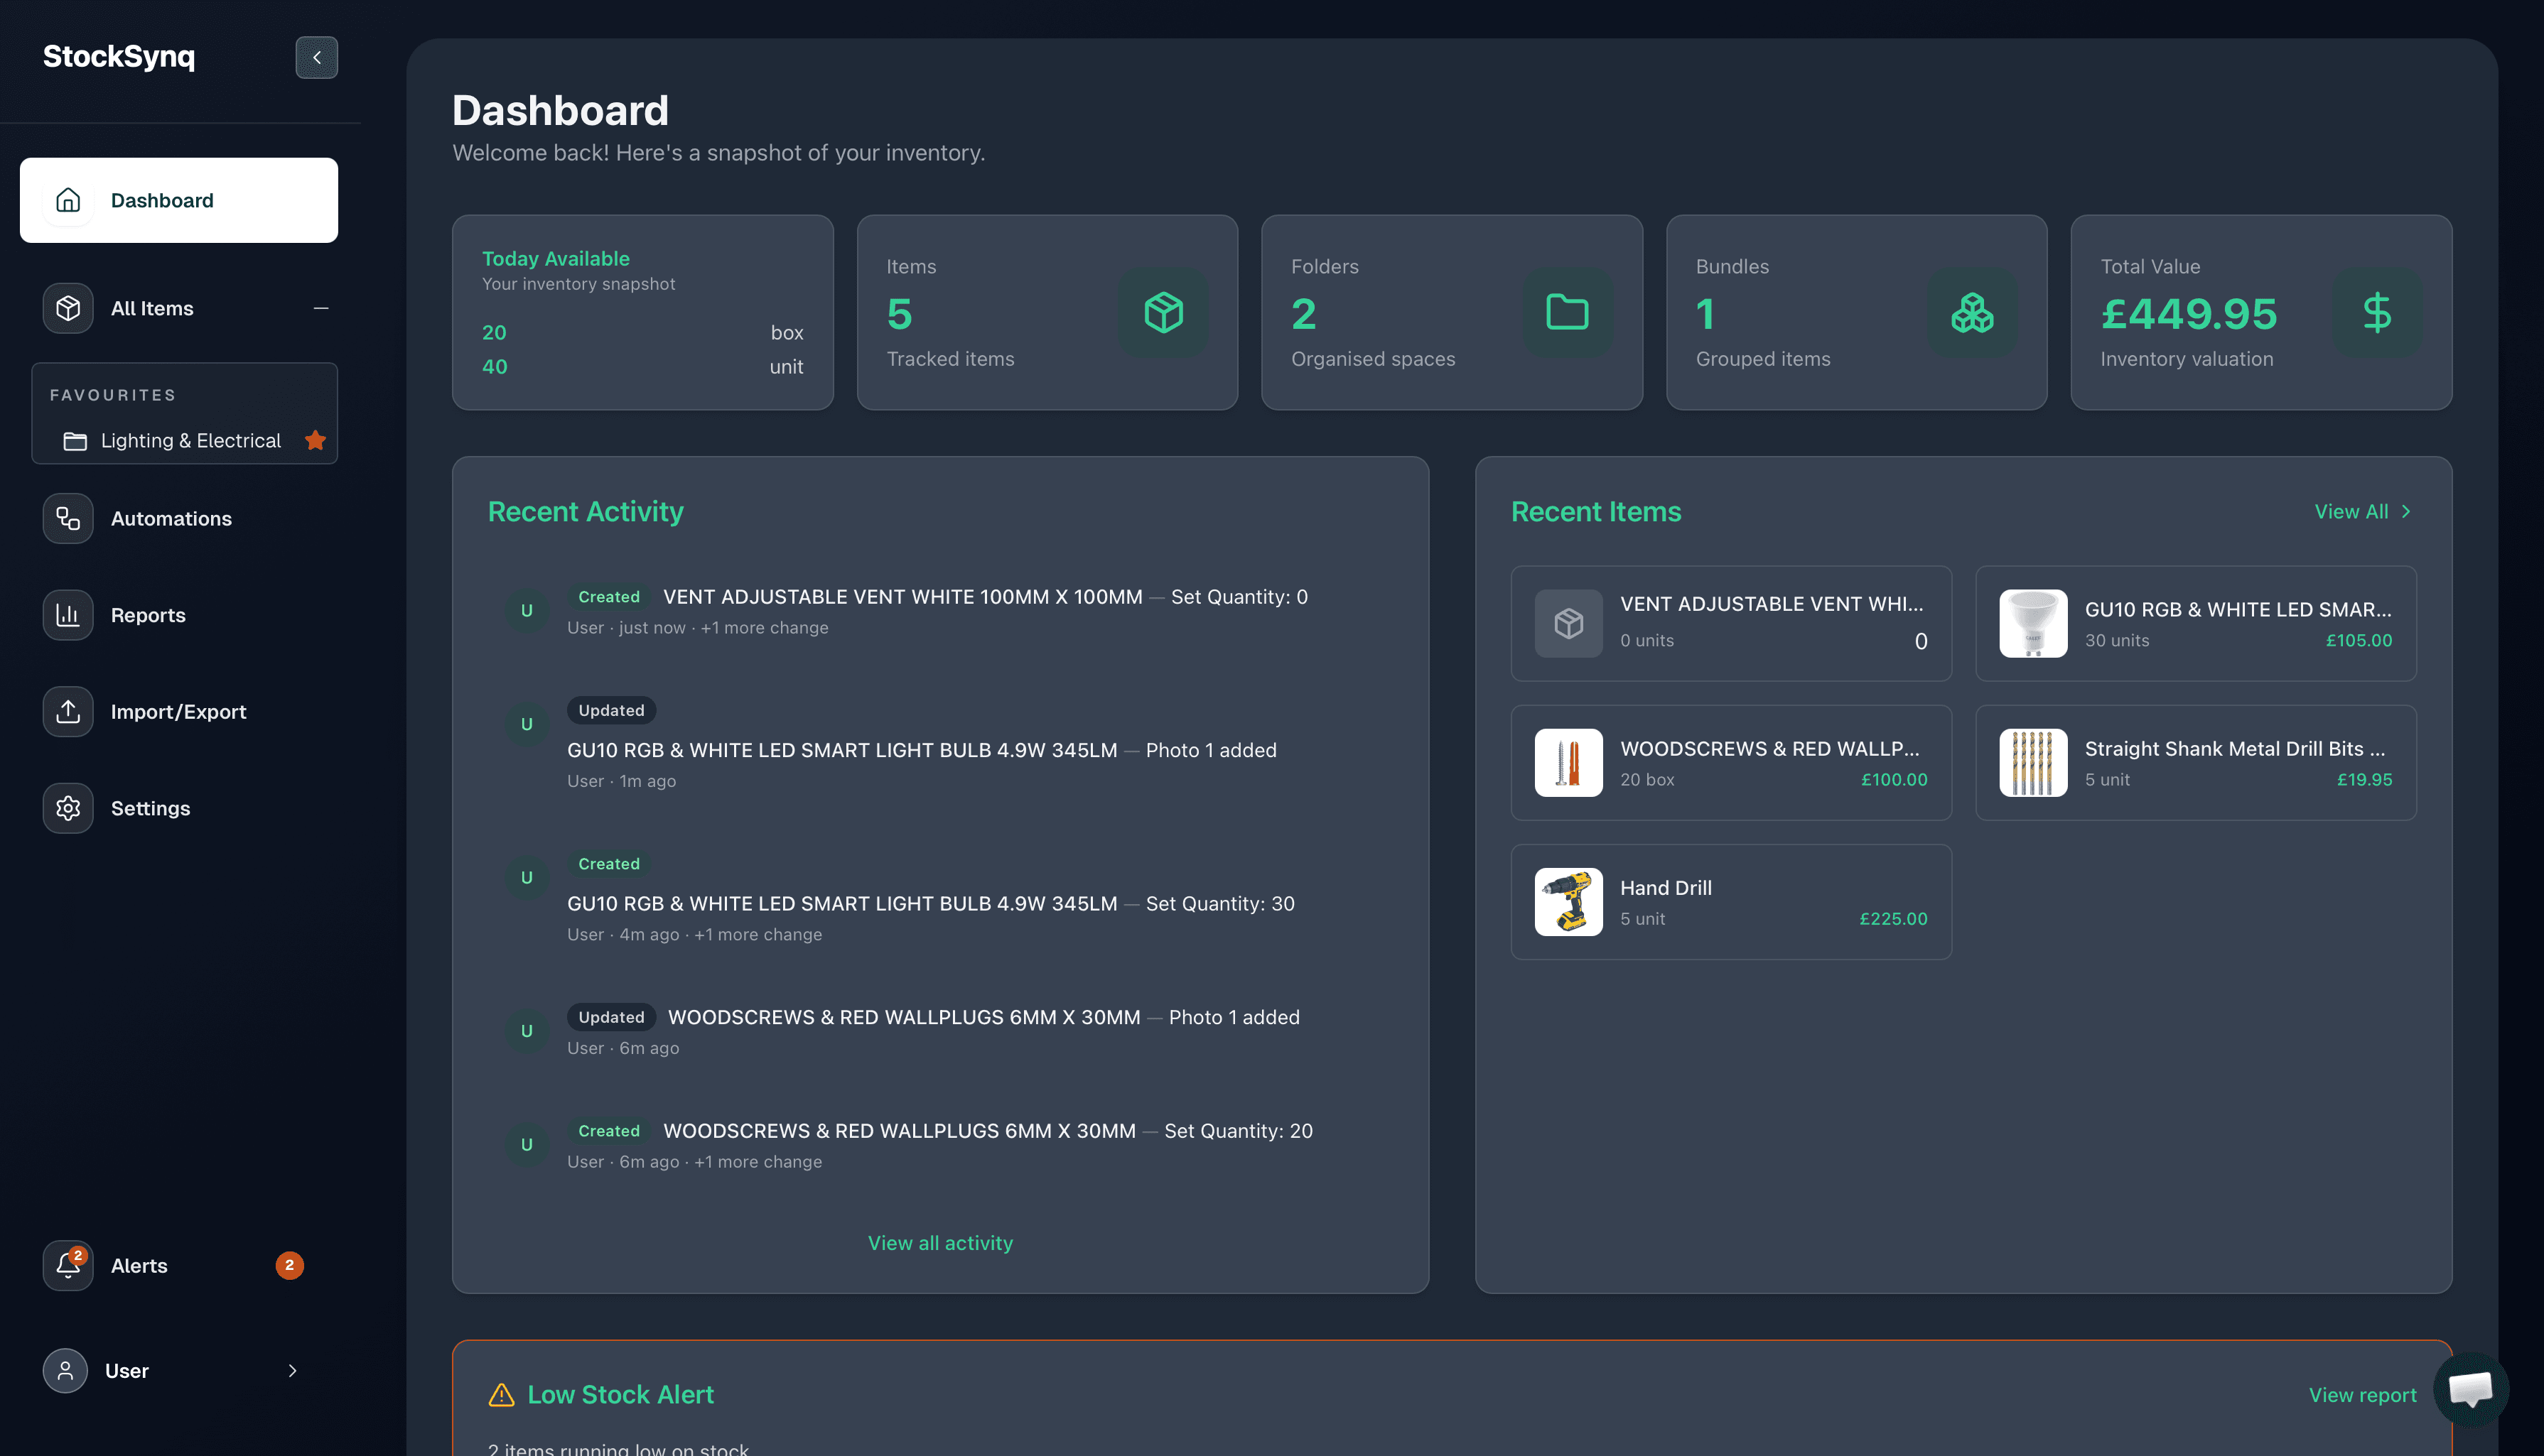Click the Created badge on VENT ADJUSTABLE activity

click(x=608, y=596)
